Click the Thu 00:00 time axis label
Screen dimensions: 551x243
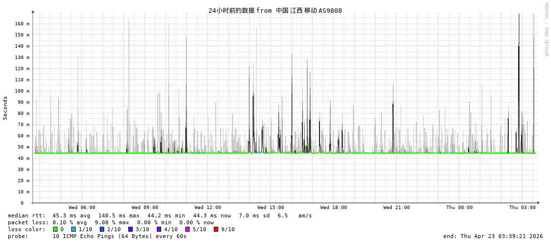pyautogui.click(x=460, y=208)
